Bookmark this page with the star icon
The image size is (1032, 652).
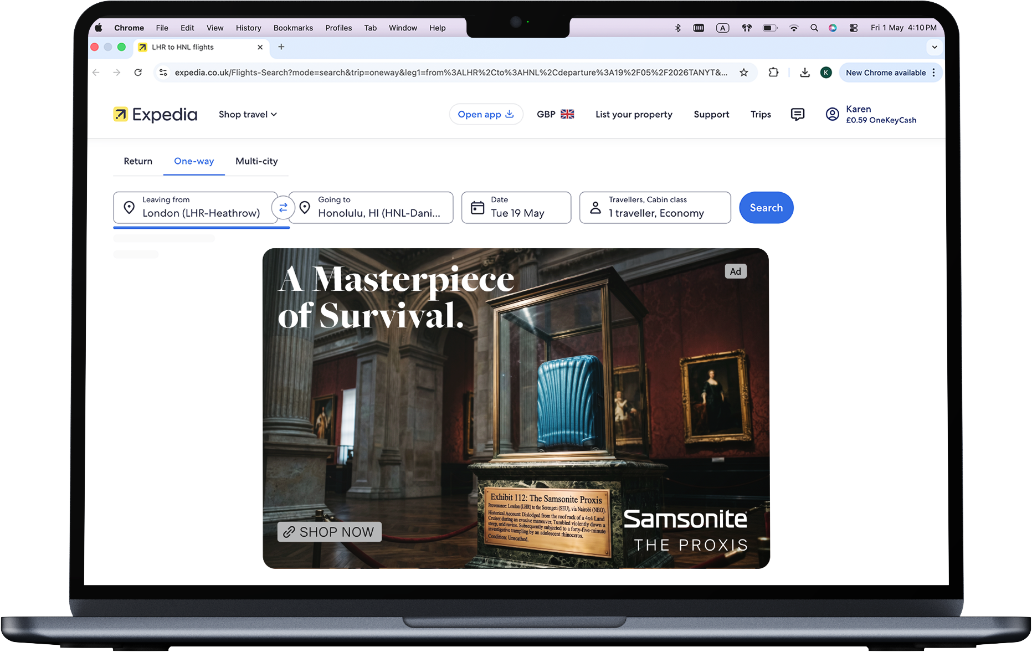[744, 73]
